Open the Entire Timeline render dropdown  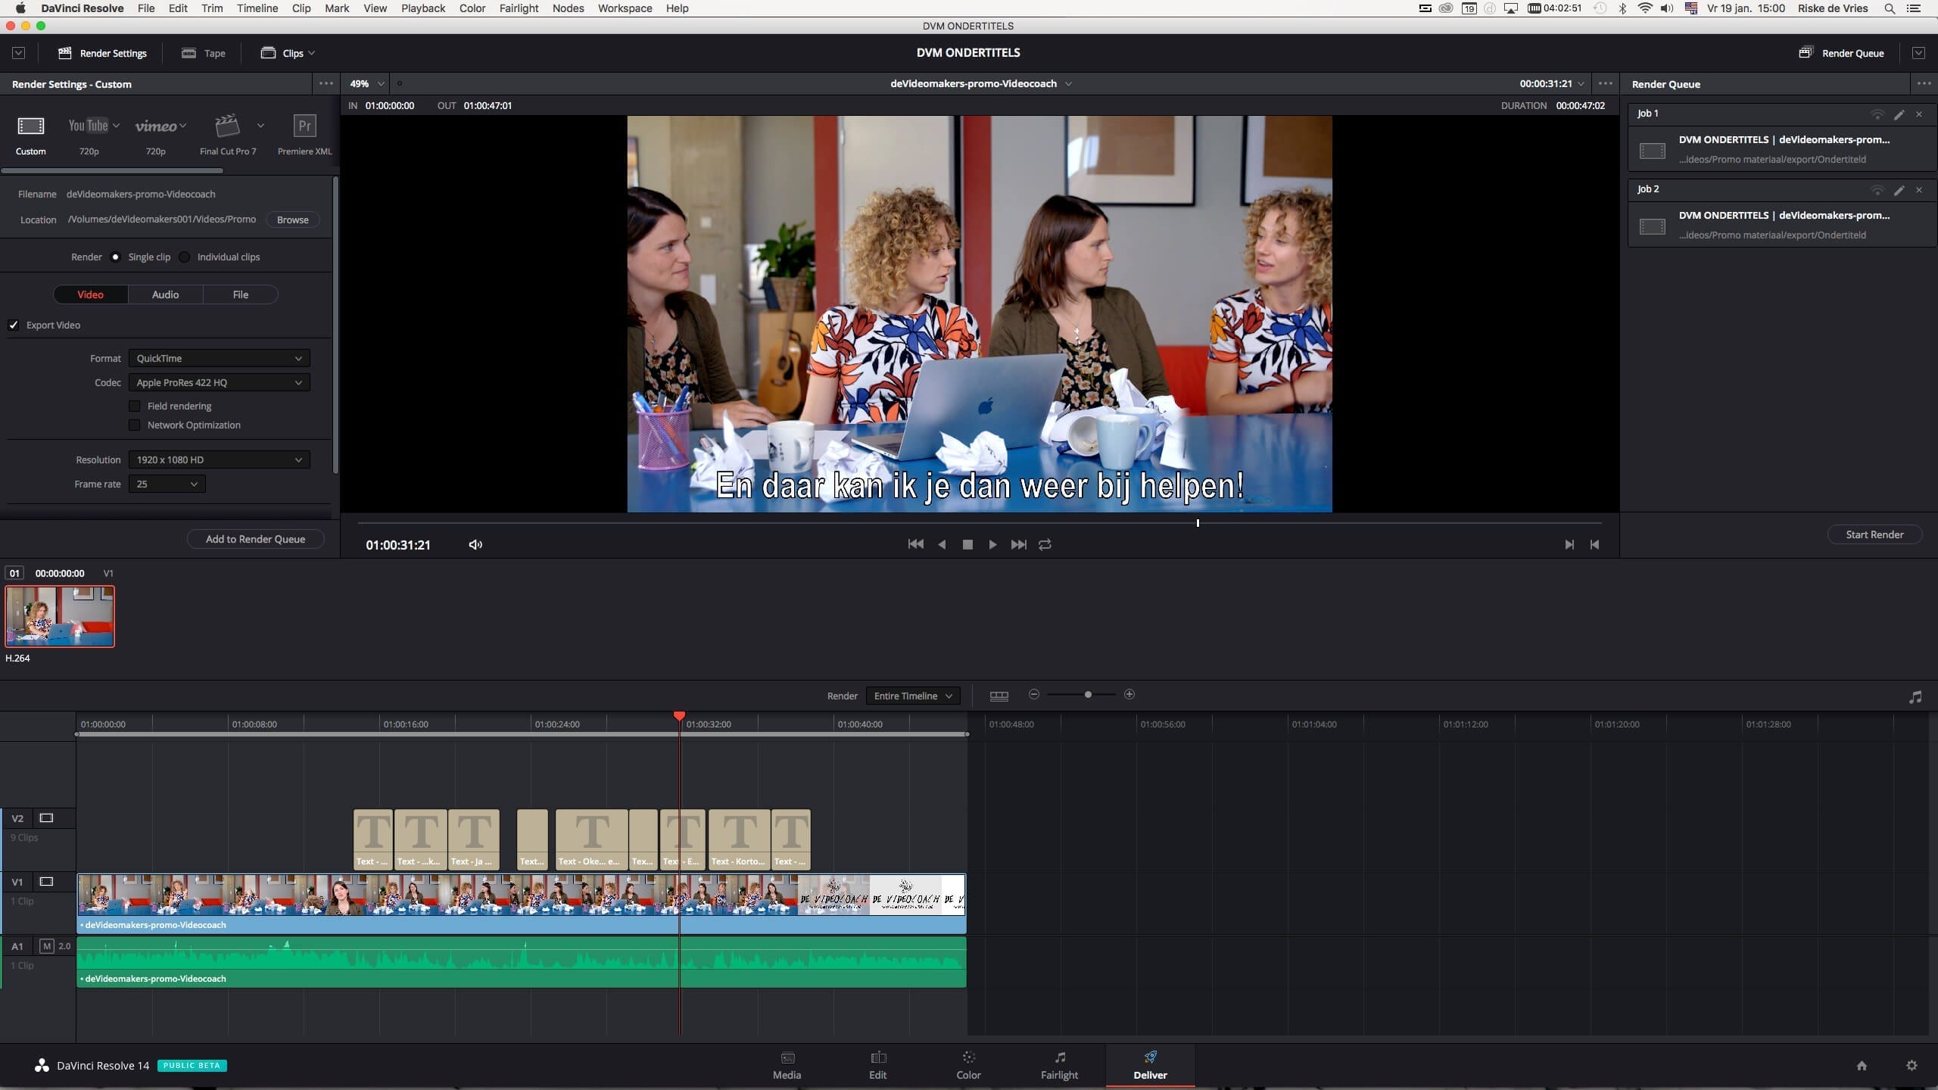tap(912, 695)
